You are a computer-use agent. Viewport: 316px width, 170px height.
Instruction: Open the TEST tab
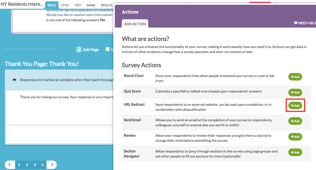78,5
